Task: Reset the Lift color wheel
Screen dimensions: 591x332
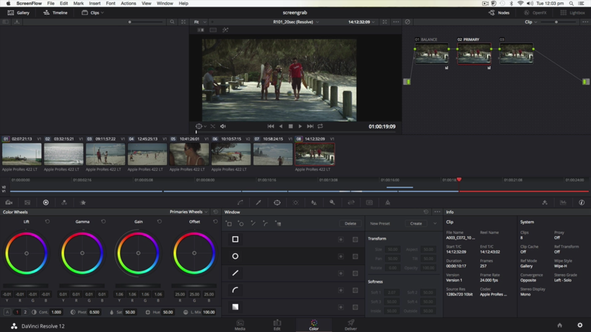Action: tap(47, 222)
